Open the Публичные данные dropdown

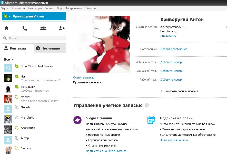(x=87, y=82)
